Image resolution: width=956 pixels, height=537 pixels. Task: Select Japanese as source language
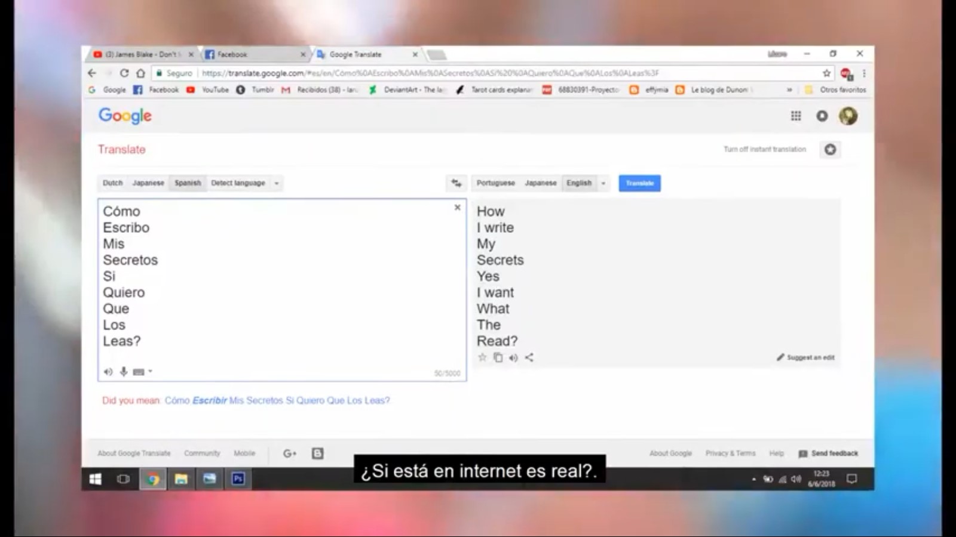pyautogui.click(x=148, y=183)
